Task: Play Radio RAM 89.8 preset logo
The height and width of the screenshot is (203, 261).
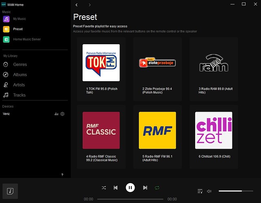Action: [214, 63]
